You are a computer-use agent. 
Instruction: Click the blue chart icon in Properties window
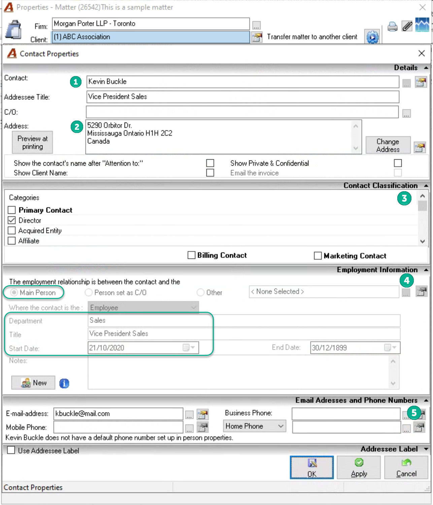pyautogui.click(x=422, y=25)
